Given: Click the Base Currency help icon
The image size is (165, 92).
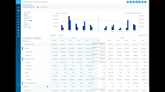Looking at the screenshot, I should pyautogui.click(x=31, y=20).
